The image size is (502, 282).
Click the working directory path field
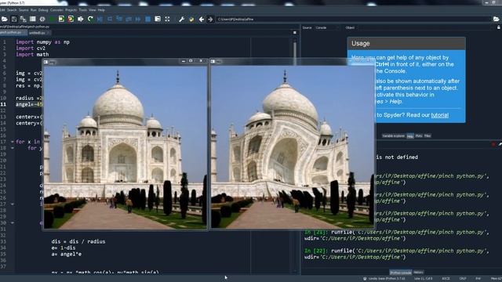353,19
